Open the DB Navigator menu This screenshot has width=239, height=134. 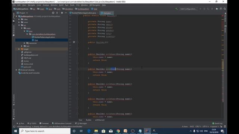pyautogui.click(x=95, y=5)
